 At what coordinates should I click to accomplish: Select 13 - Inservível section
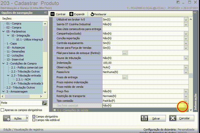point(15,59)
